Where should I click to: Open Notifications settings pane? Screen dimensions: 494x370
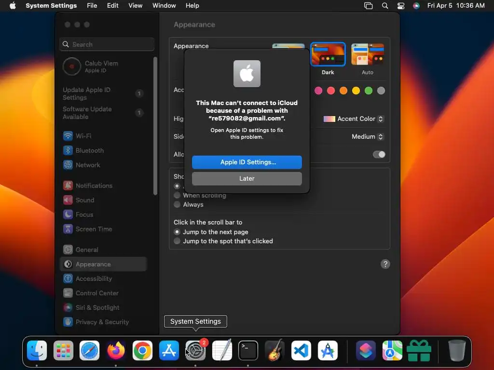coord(103,185)
